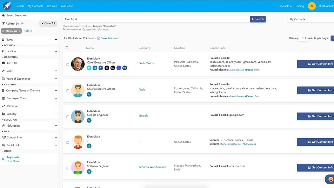334x188 pixels.
Task: Open List Gen in top navigation
Action: coord(52,6)
